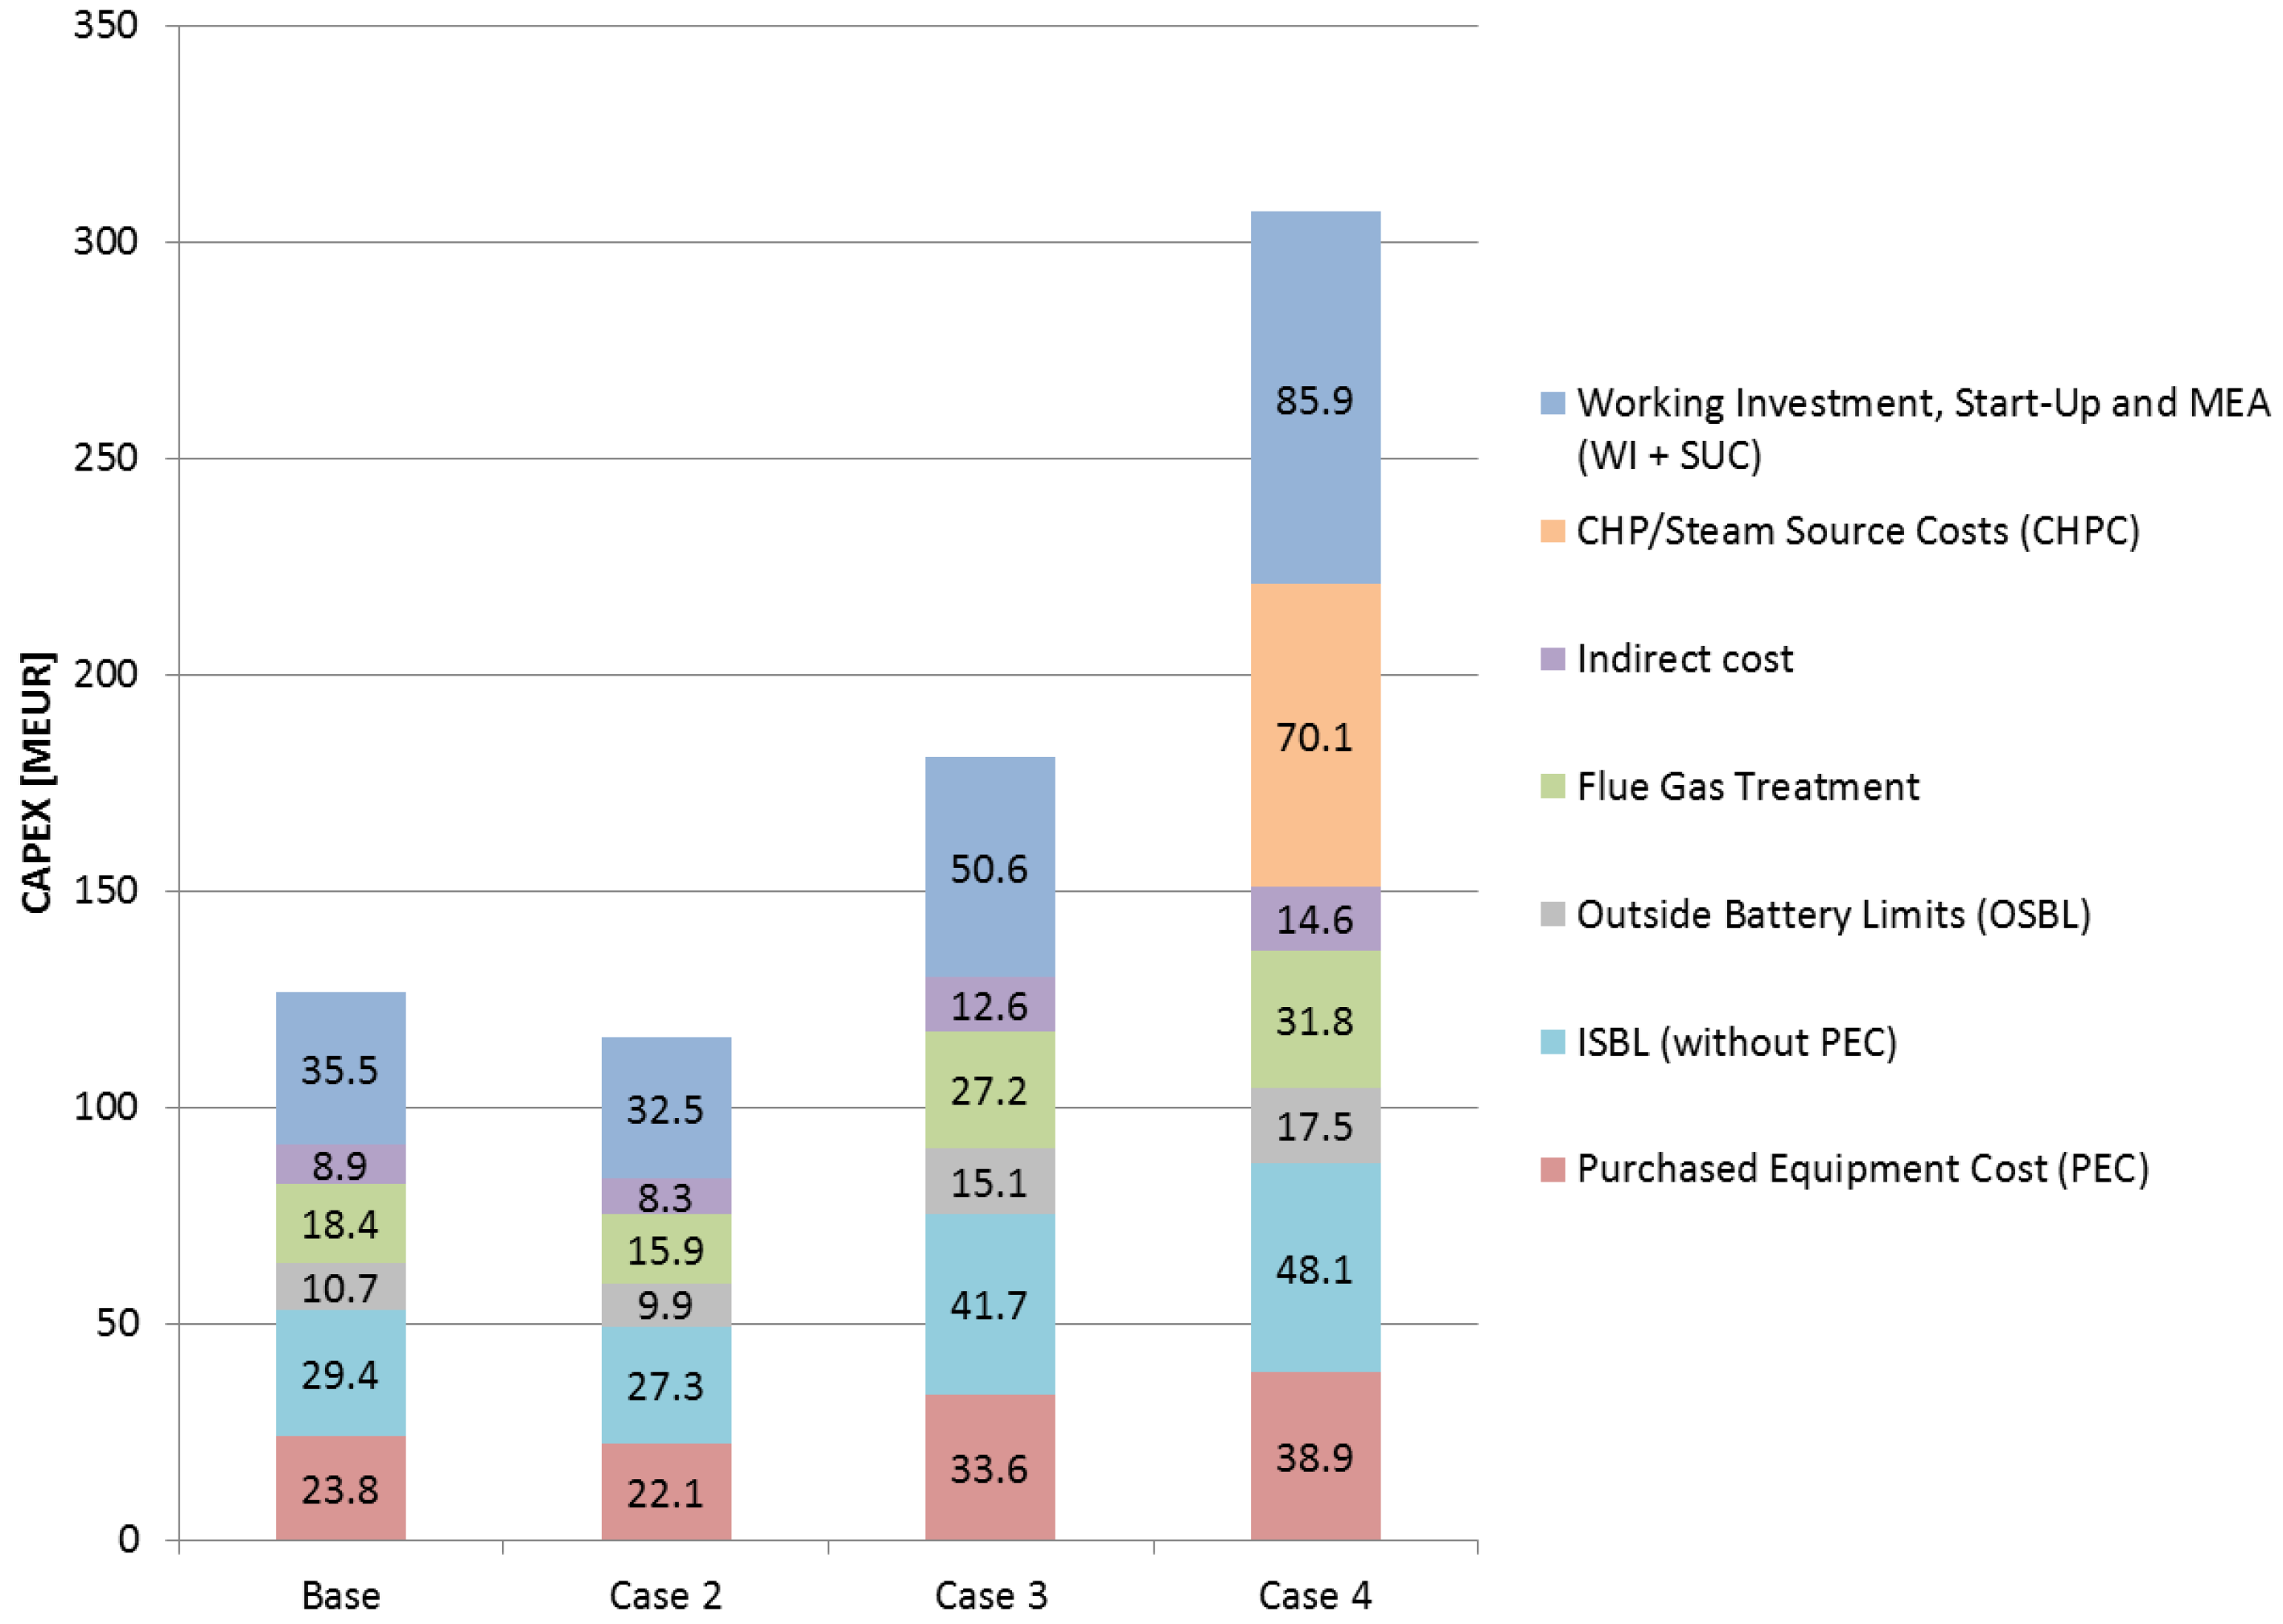Click the Working Investment legend color swatch

[1552, 403]
